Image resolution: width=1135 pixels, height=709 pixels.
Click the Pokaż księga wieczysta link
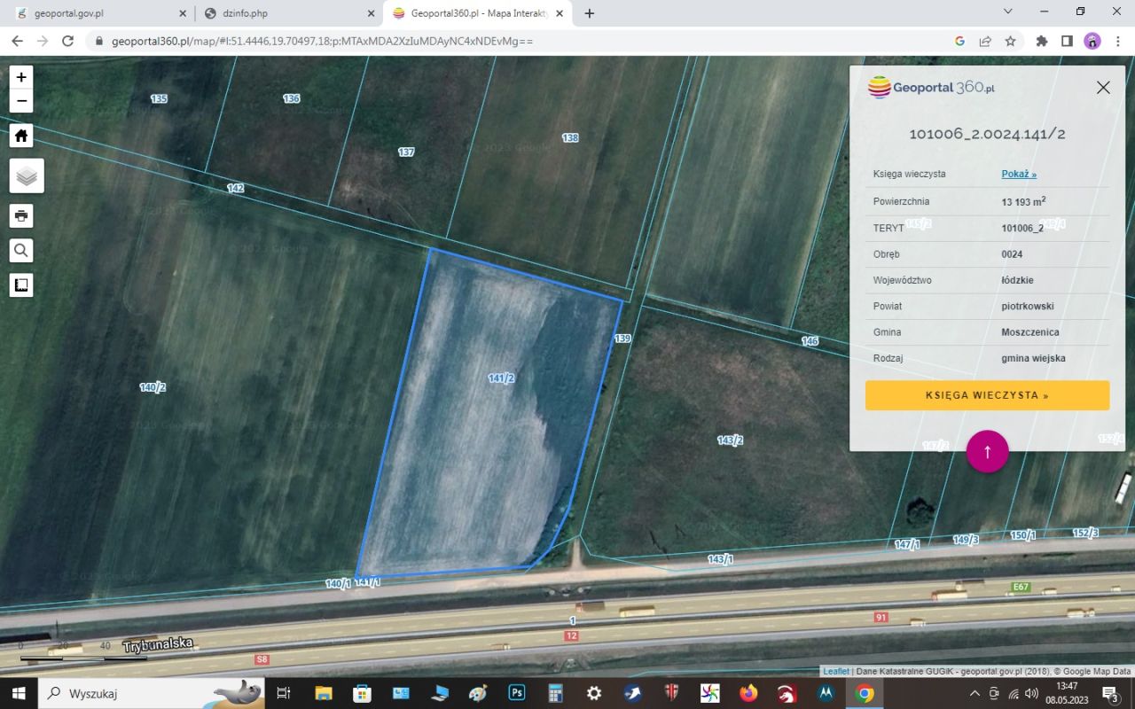pos(1019,175)
